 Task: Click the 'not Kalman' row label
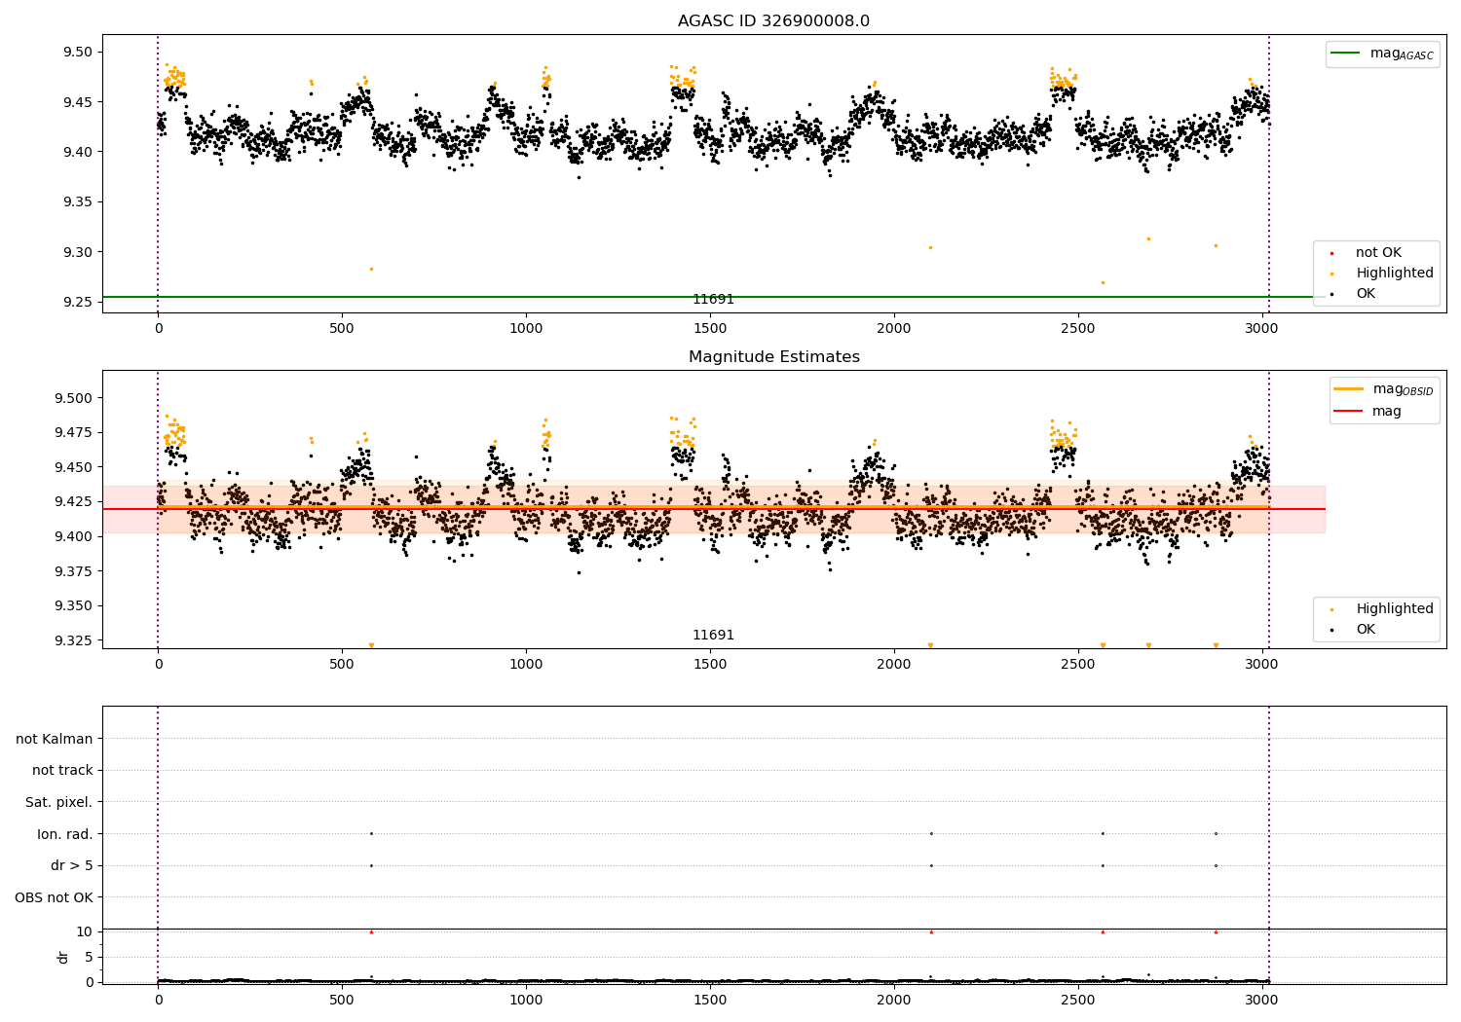(x=55, y=739)
